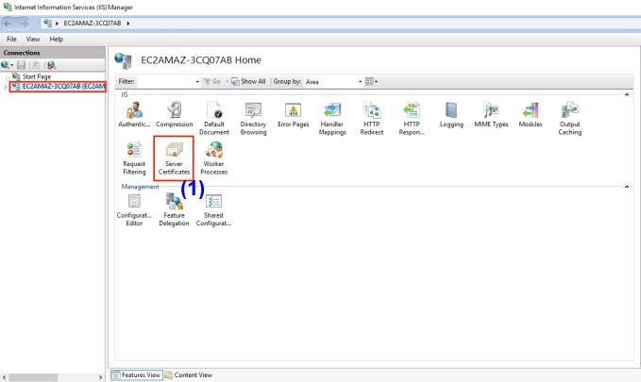The image size is (641, 382).
Task: Open the File menu
Action: click(12, 39)
